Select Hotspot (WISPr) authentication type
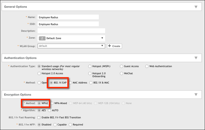This screenshot has width=205, height=130. [90, 66]
